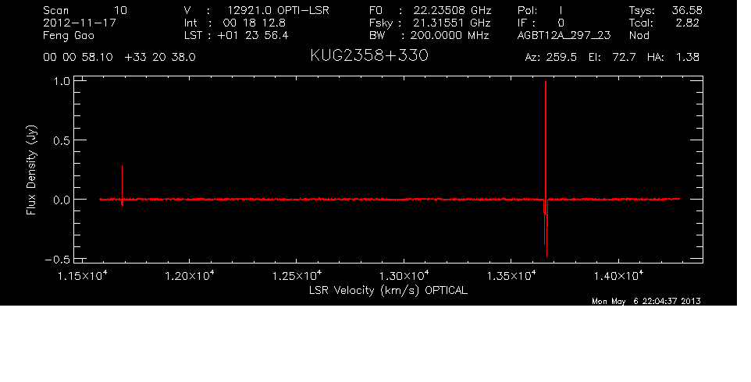This screenshot has width=751, height=382.
Task: Click the x-axis label 1.25×10⁴
Action: pos(297,276)
